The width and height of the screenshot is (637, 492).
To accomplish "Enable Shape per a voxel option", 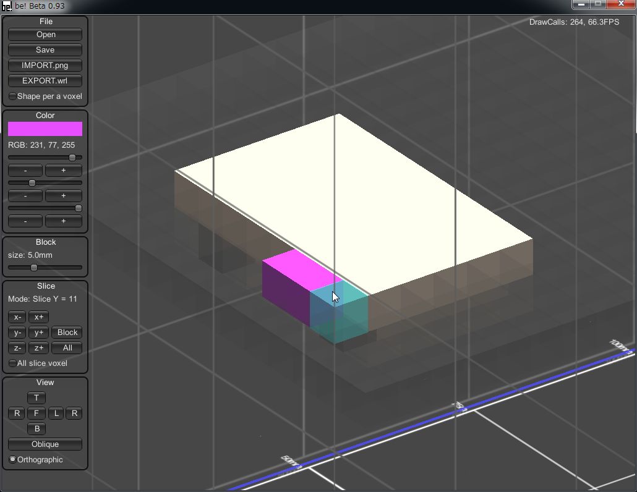I will tap(13, 96).
